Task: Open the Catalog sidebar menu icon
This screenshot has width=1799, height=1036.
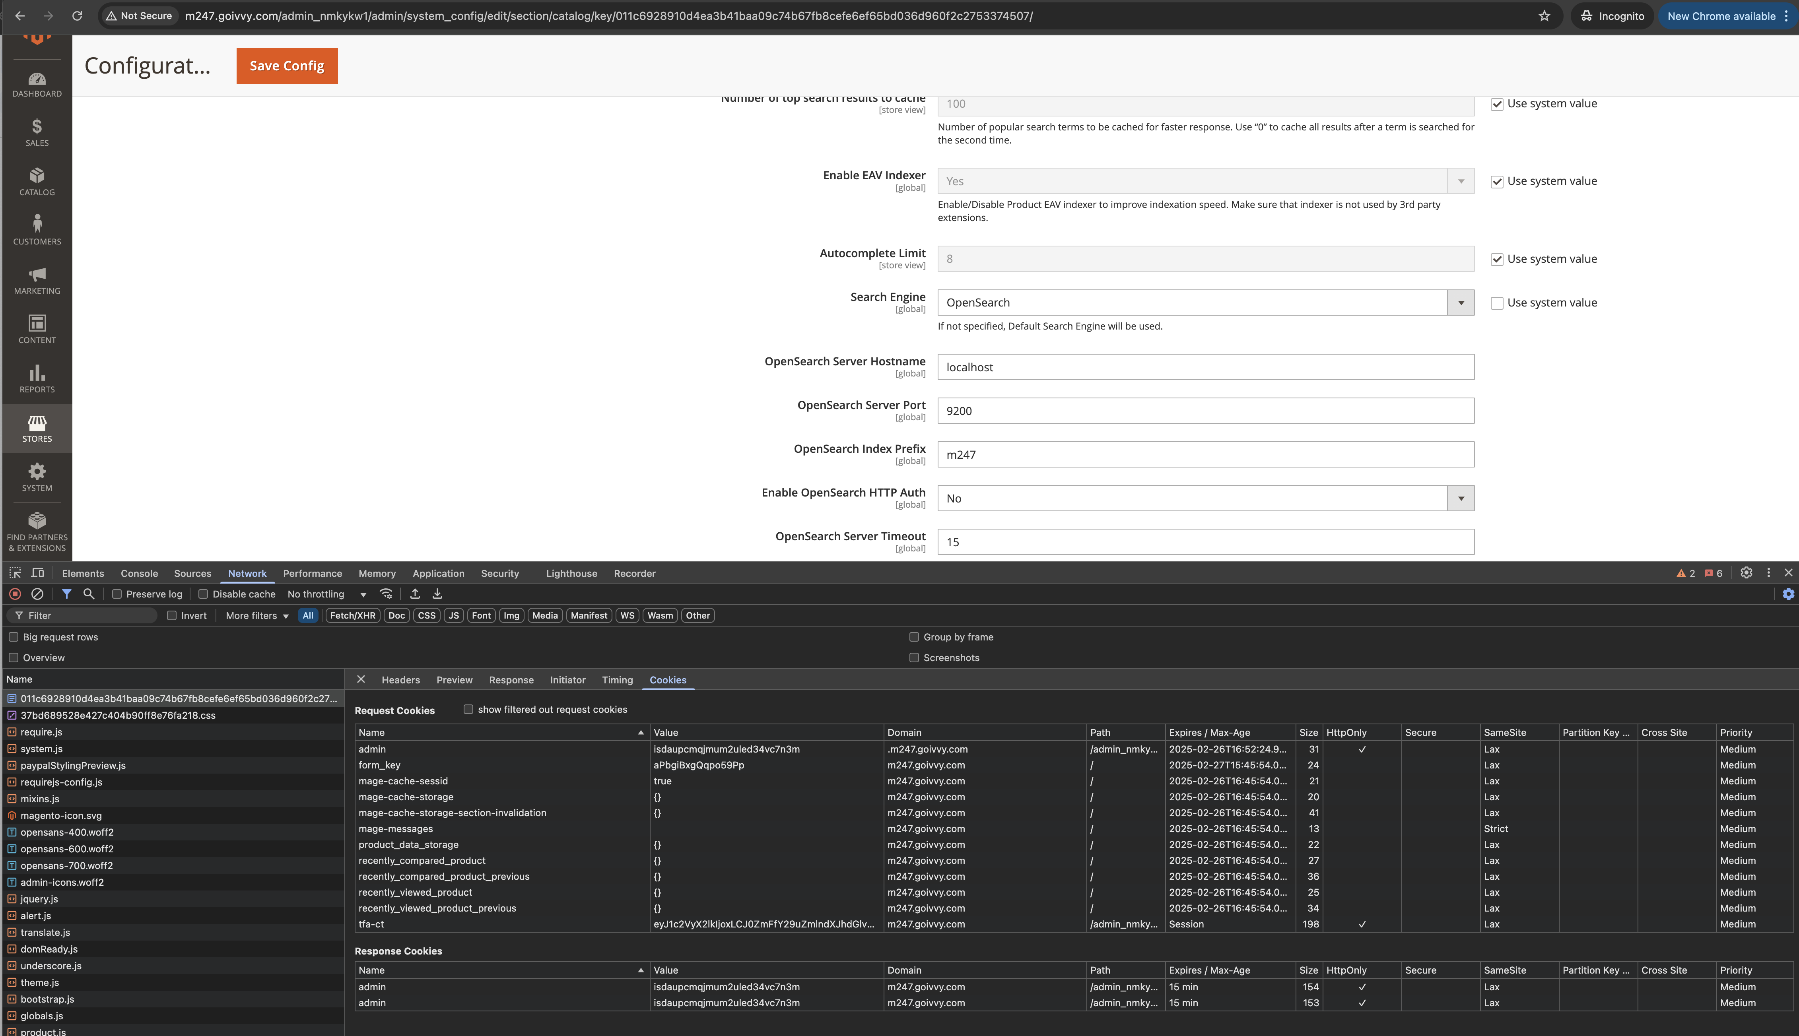Action: click(x=37, y=176)
